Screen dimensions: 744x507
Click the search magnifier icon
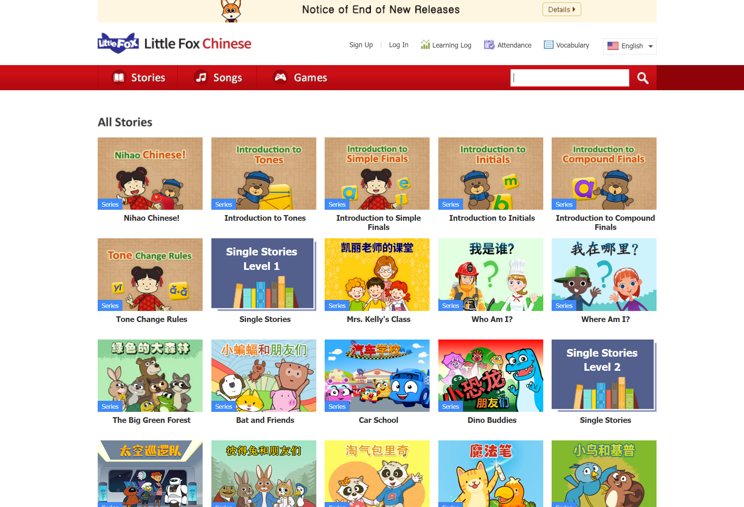coord(642,78)
